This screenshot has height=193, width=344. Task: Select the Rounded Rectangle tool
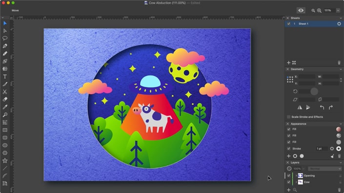(x=5, y=137)
